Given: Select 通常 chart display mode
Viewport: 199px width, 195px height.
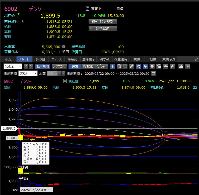Looking at the screenshot, I should [x=75, y=66].
